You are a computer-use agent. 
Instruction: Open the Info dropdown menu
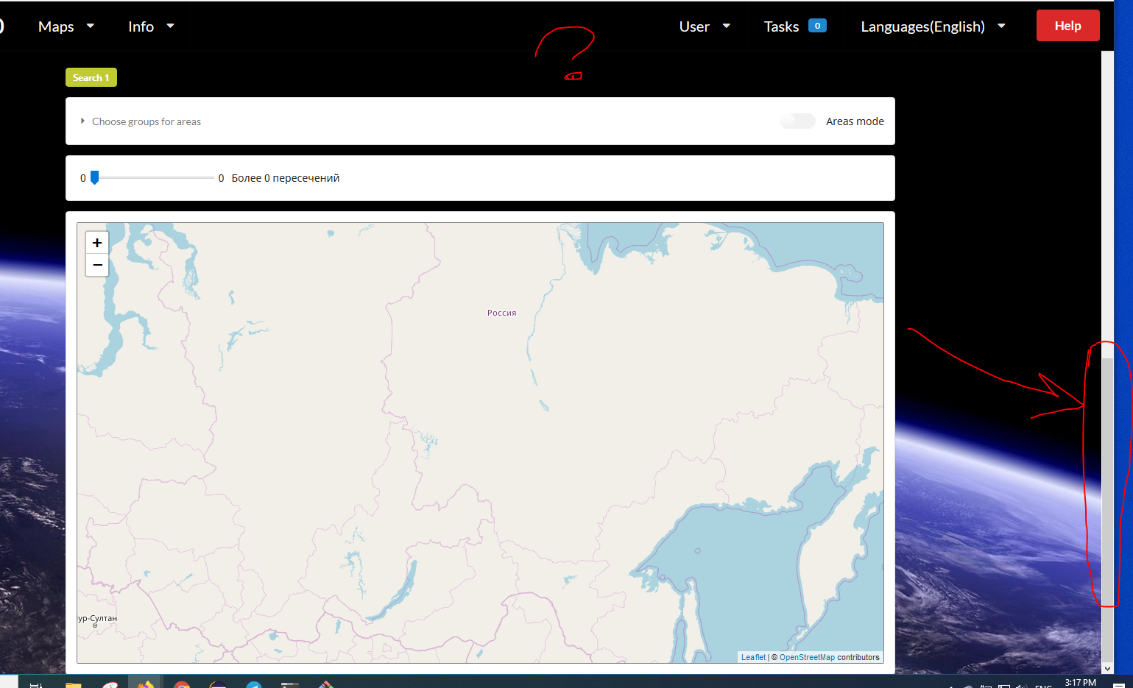point(149,26)
